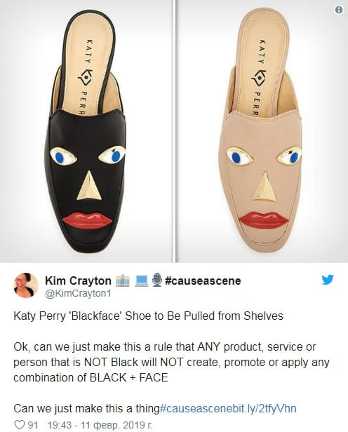Click the building emoji beside Kim Crayton
The width and height of the screenshot is (348, 432).
123,281
